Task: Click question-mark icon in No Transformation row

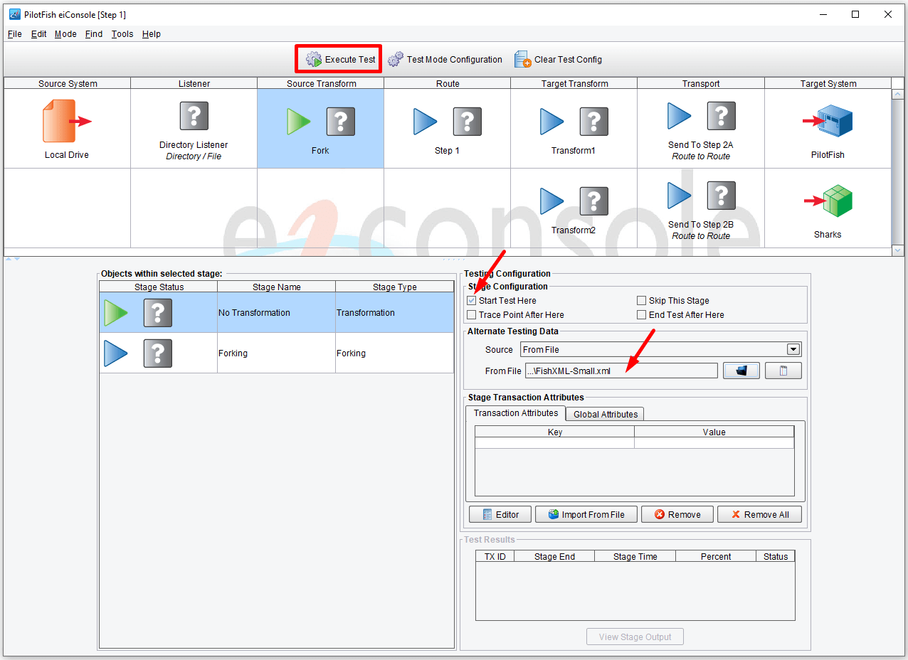Action: coord(158,313)
